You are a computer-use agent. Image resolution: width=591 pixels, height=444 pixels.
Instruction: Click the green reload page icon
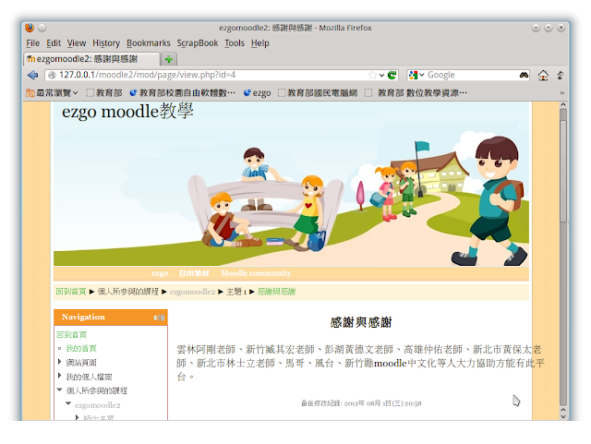[x=392, y=75]
